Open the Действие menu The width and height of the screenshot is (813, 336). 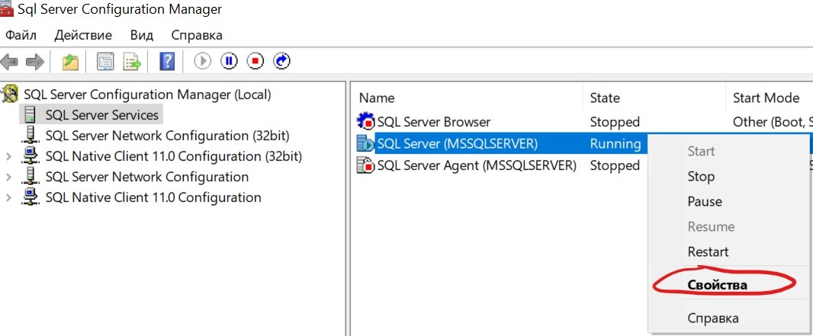click(x=83, y=35)
